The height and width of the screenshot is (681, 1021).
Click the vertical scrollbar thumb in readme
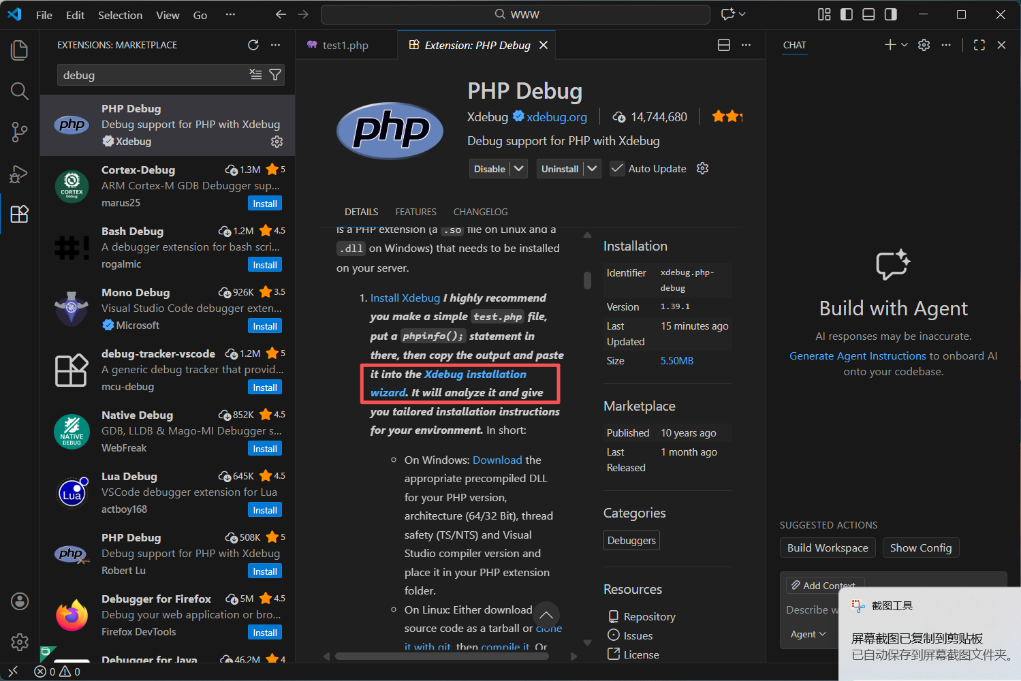coord(587,281)
